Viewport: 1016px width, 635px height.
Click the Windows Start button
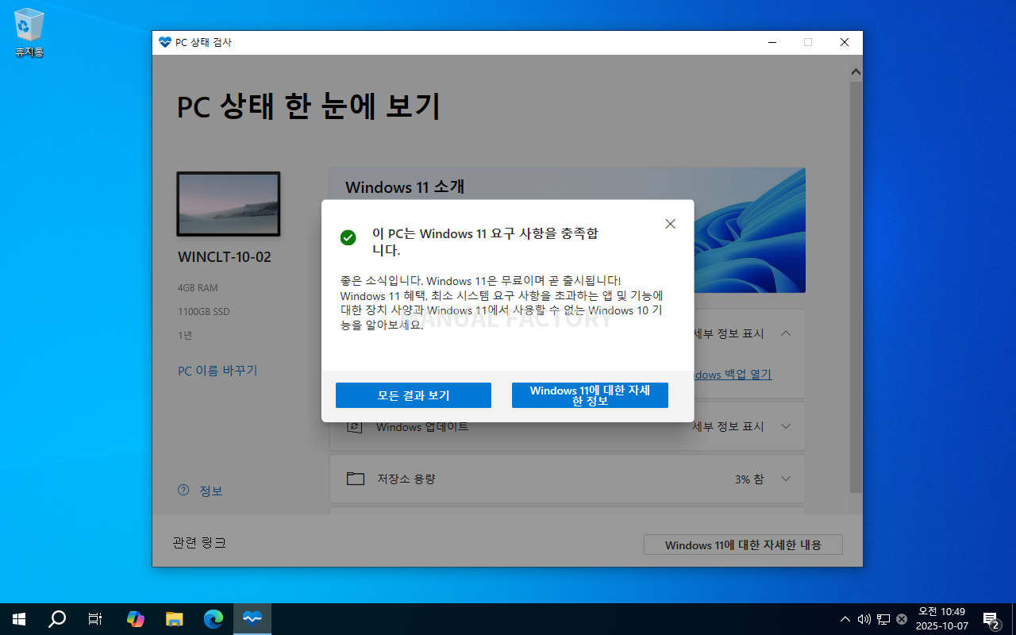pos(19,618)
